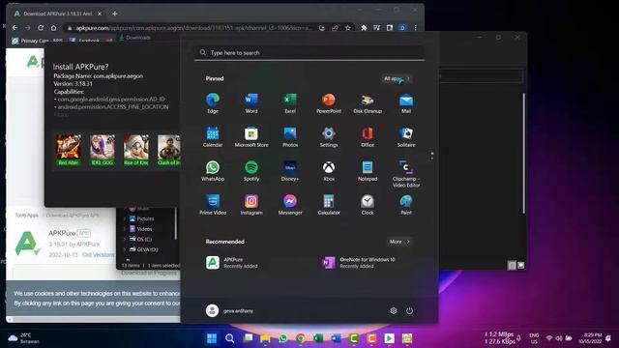Launch Word from Start menu

(x=251, y=103)
